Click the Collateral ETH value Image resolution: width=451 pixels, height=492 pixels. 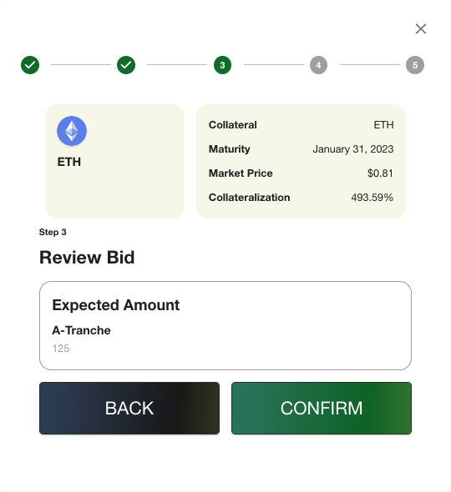[383, 125]
